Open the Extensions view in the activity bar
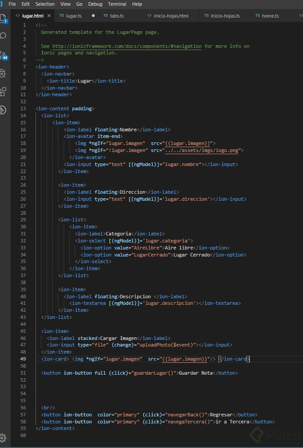The width and height of the screenshot is (303, 448). [3, 91]
